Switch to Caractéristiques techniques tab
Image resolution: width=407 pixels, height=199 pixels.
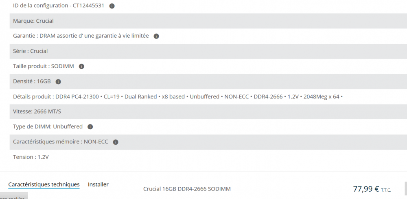tap(44, 184)
